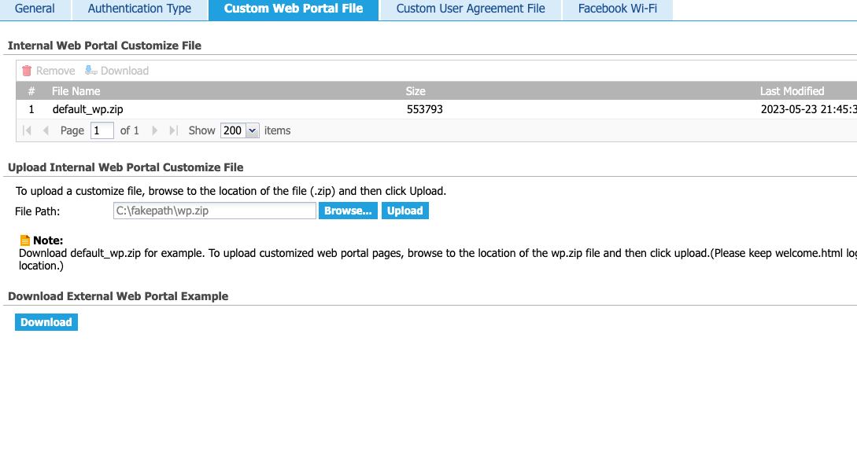Go to last page arrow icon
The image size is (857, 451).
173,130
